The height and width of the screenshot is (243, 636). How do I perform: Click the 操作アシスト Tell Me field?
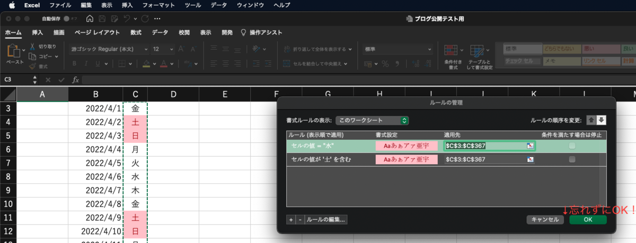tap(261, 32)
